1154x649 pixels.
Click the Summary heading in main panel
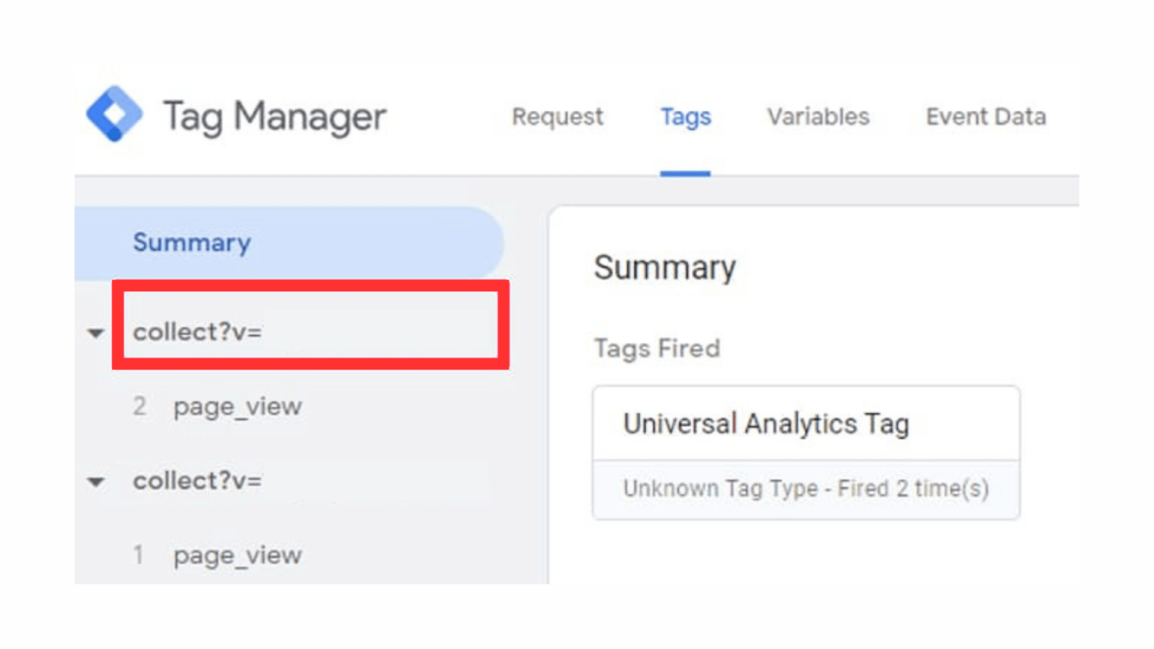click(665, 268)
